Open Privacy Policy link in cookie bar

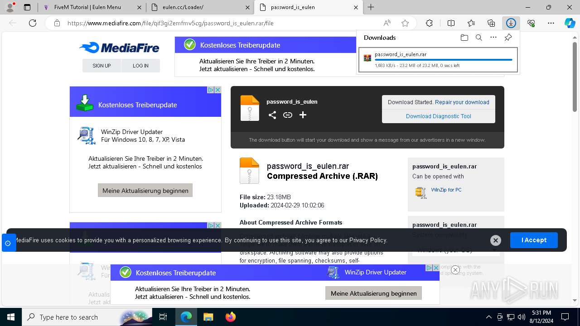coord(368,240)
